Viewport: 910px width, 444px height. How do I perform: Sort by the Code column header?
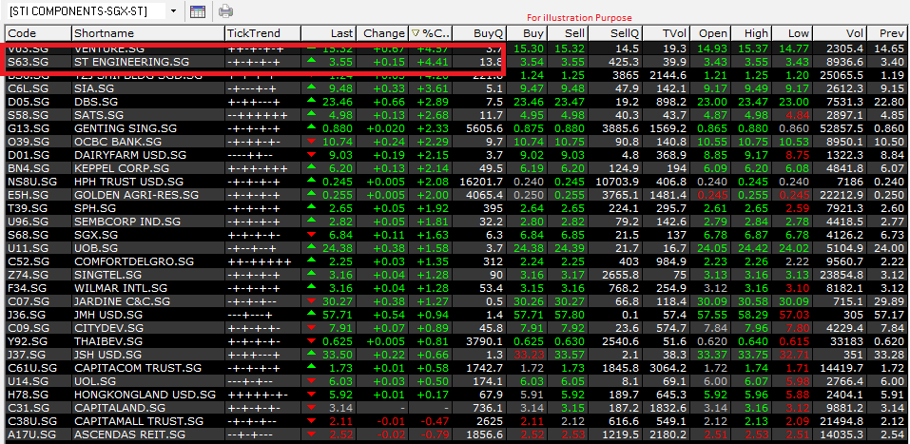38,33
